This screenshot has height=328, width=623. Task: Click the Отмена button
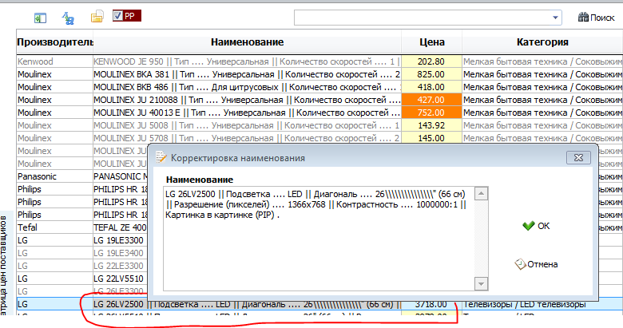(536, 264)
